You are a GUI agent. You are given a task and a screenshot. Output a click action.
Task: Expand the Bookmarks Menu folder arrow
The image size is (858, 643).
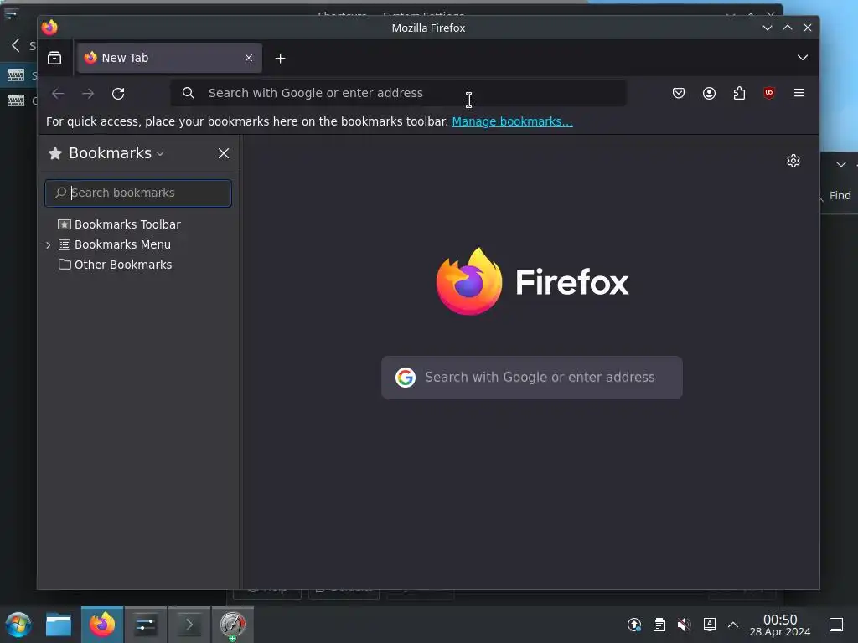[48, 245]
